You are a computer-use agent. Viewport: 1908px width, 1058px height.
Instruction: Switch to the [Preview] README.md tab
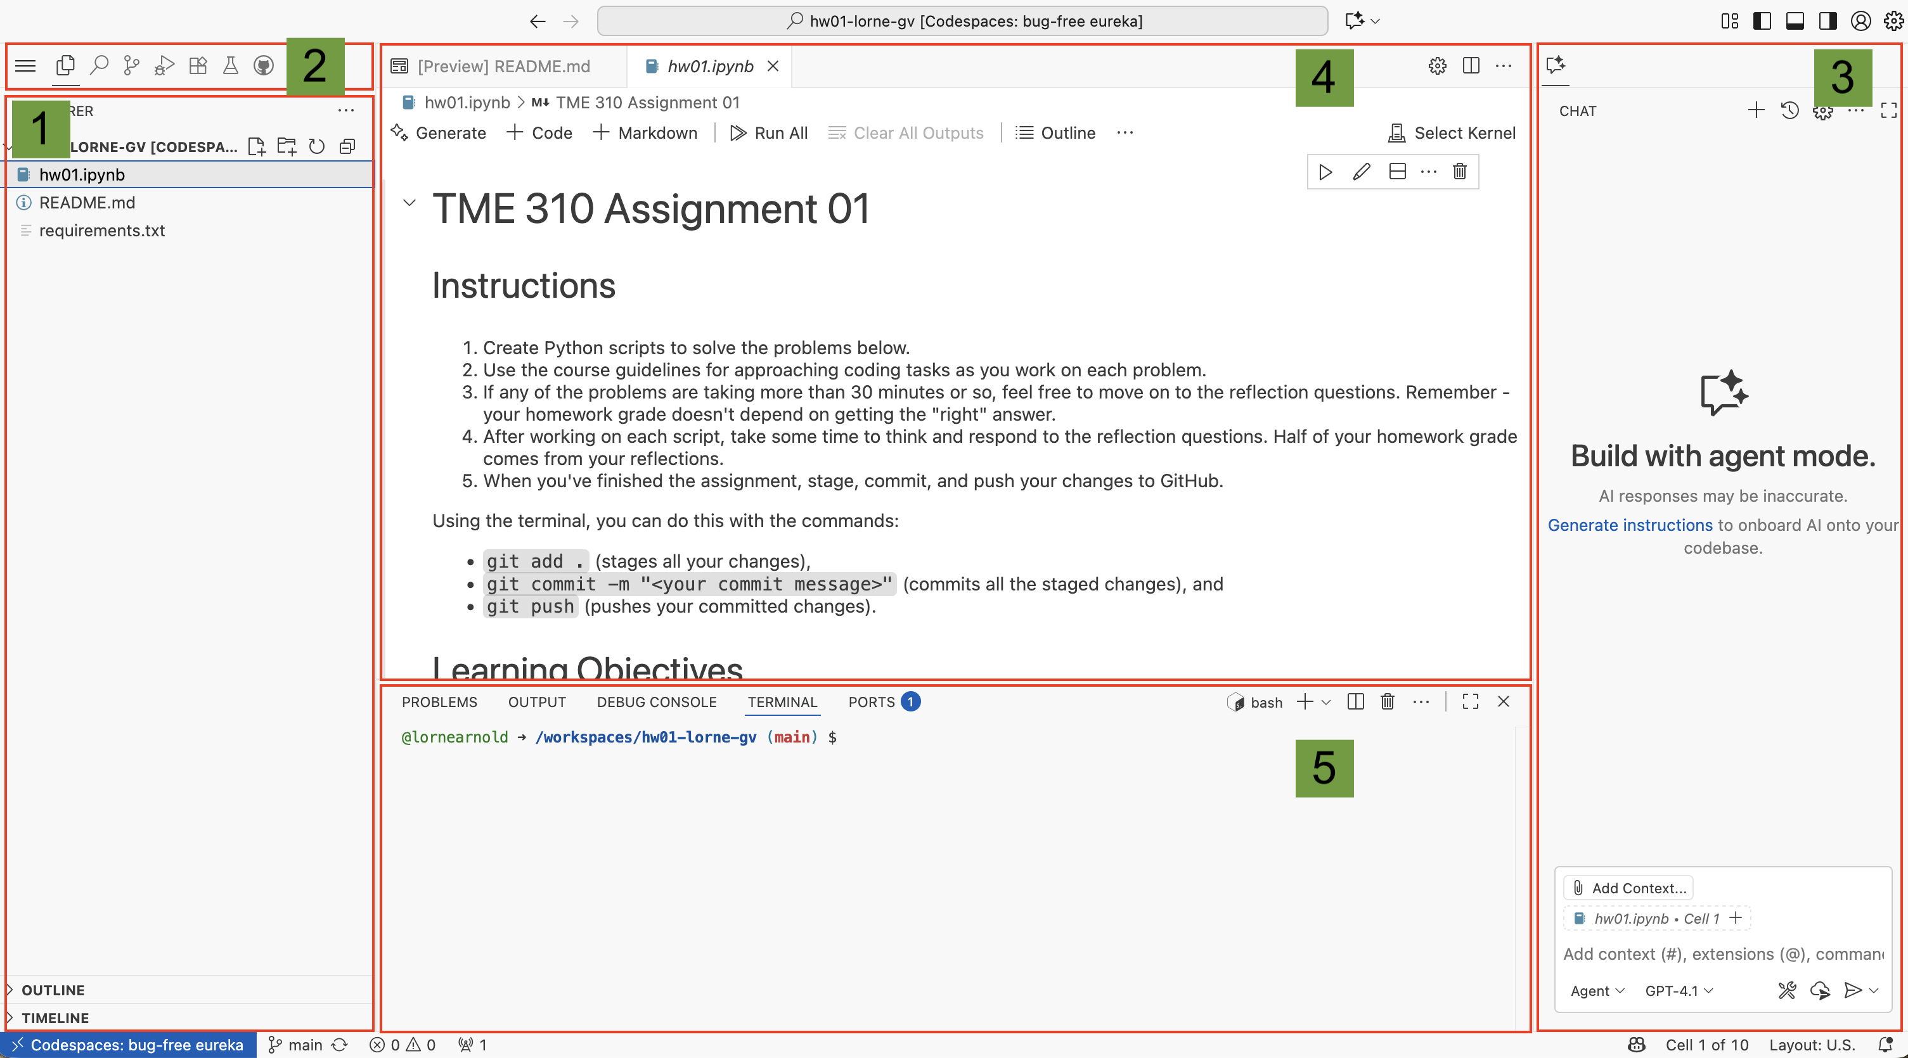point(503,67)
